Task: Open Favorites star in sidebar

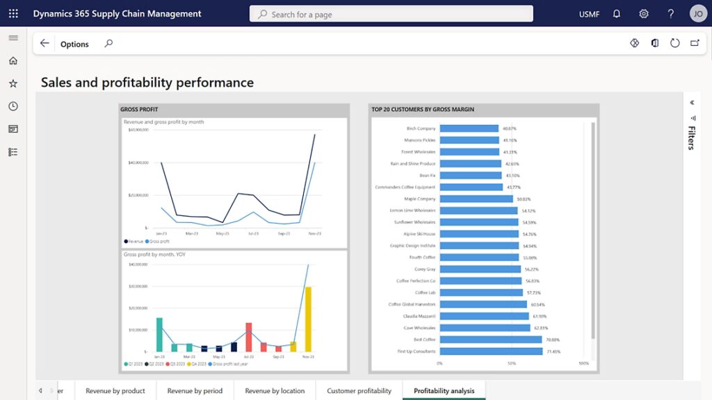Action: tap(13, 83)
